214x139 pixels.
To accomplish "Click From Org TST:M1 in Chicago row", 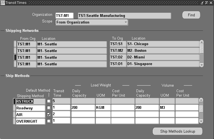I will 27,44.
